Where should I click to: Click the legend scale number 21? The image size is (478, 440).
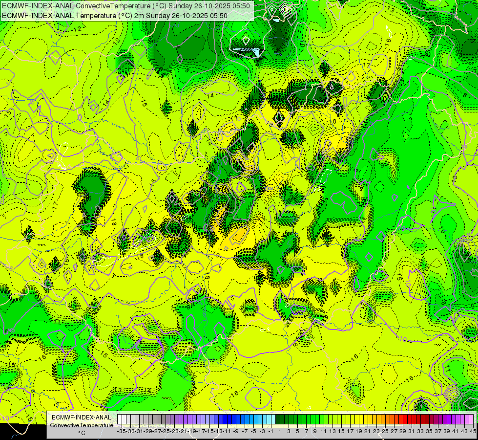[367, 431]
